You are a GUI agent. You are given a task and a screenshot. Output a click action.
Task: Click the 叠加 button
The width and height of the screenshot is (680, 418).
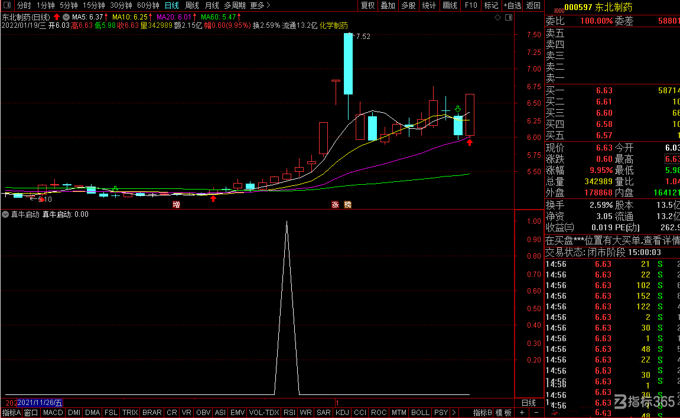tap(388, 5)
